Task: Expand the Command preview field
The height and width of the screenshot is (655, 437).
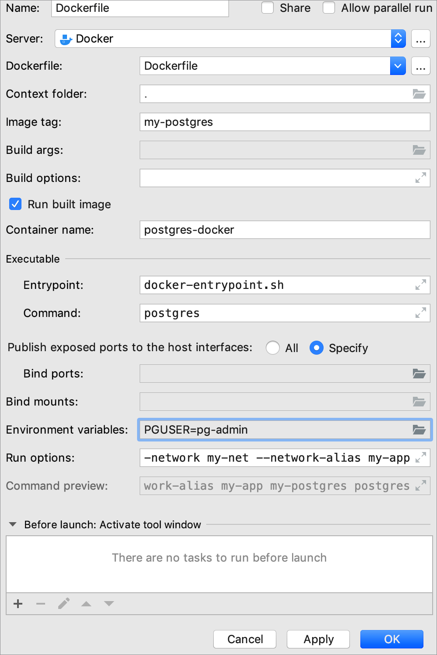Action: pyautogui.click(x=421, y=486)
